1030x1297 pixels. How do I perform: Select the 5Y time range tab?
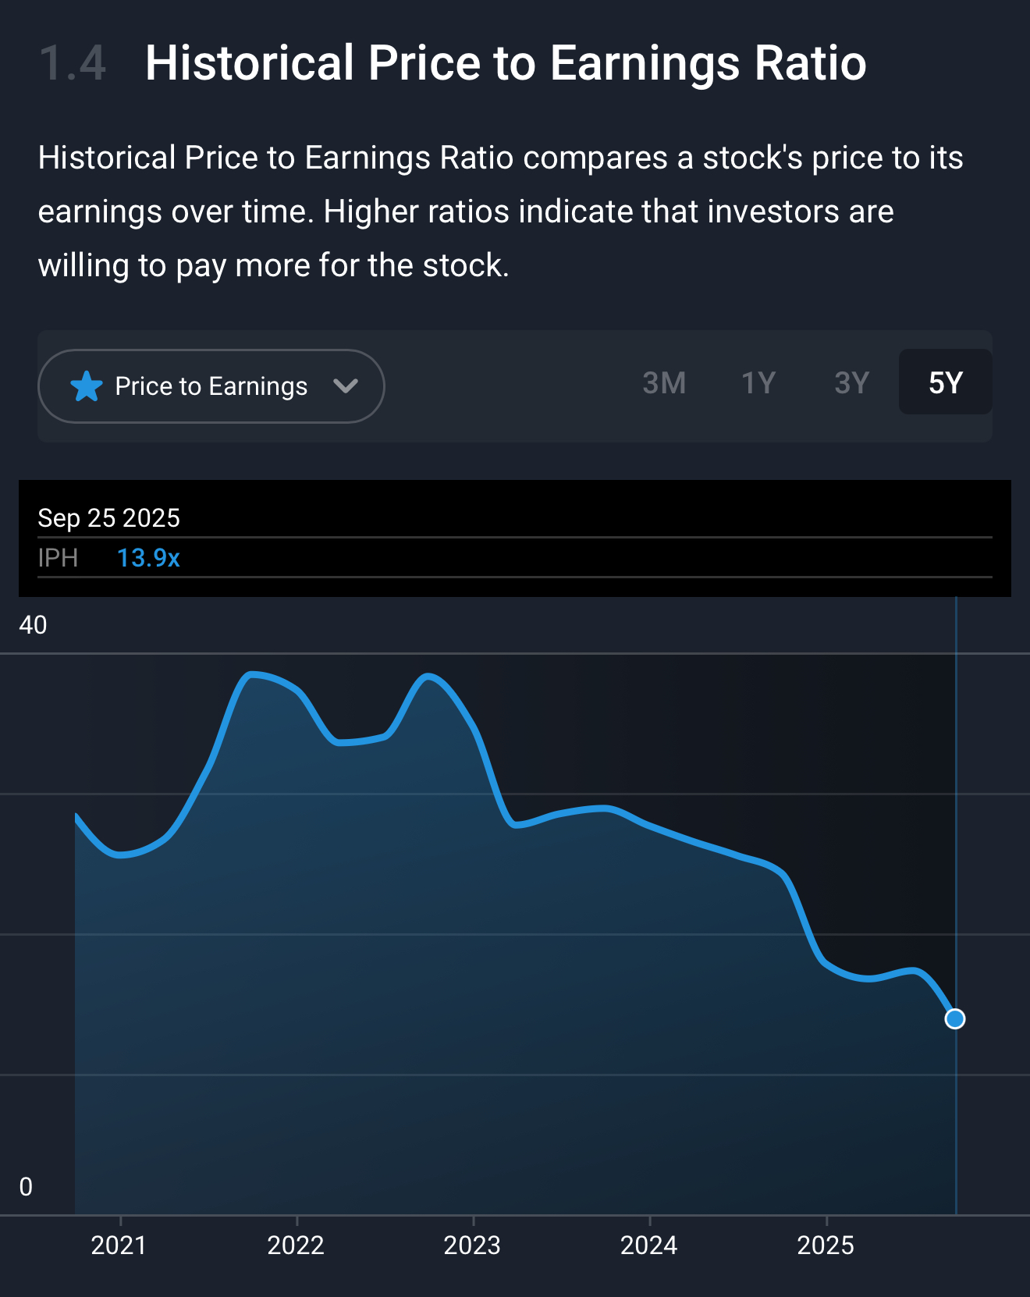945,383
